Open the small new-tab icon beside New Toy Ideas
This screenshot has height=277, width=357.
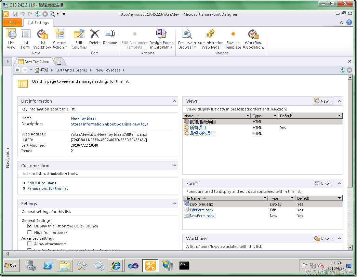pyautogui.click(x=58, y=62)
